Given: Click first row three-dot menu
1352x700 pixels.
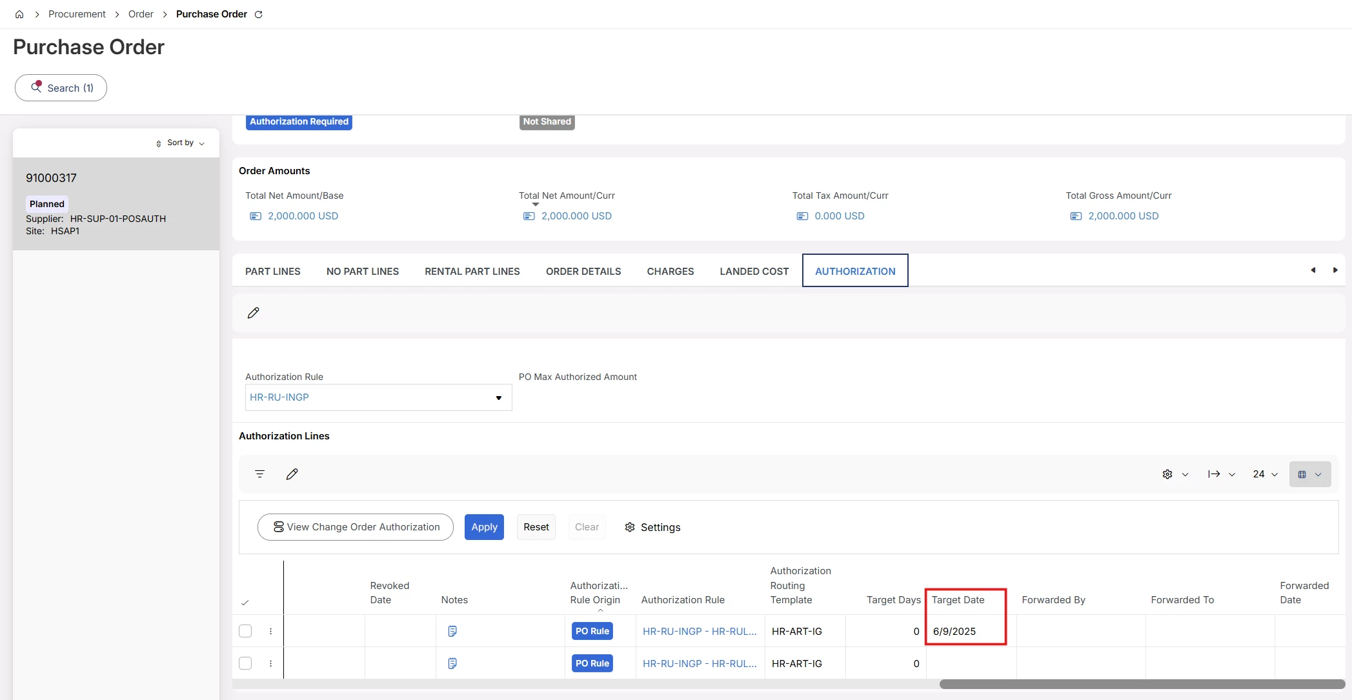Looking at the screenshot, I should pyautogui.click(x=270, y=631).
